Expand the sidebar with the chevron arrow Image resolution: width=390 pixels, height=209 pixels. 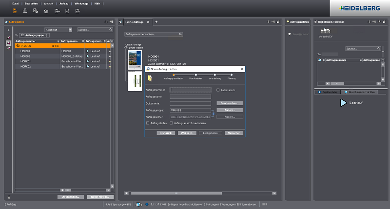[x=8, y=30]
